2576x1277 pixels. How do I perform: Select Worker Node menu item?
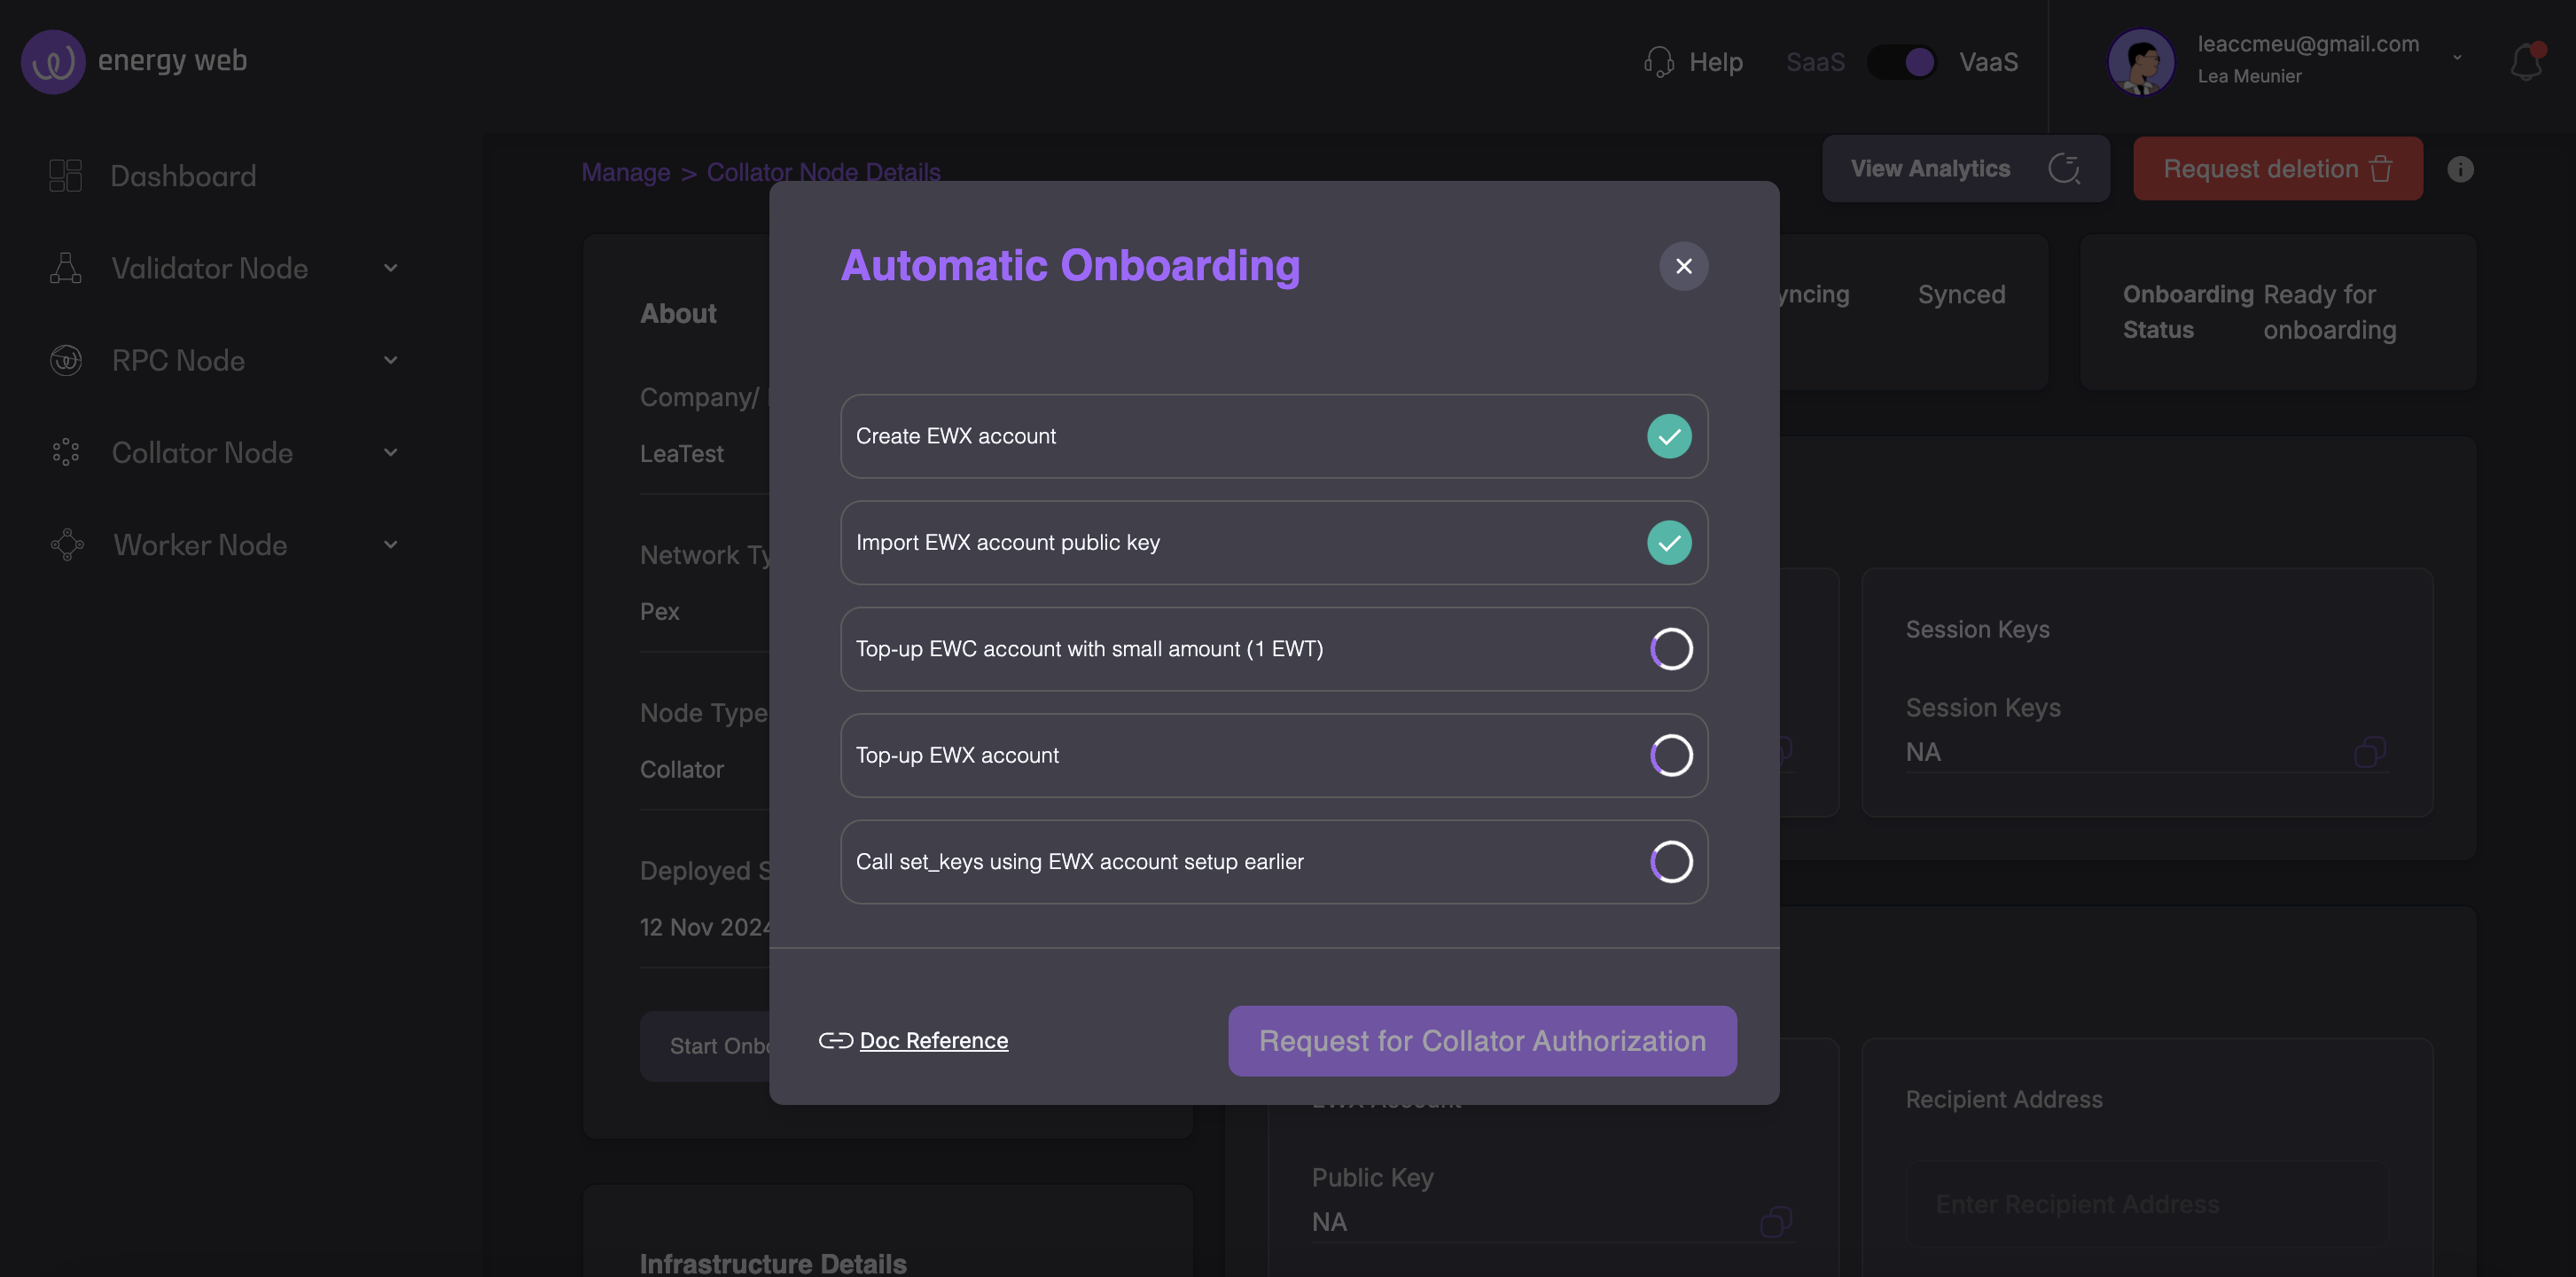[x=200, y=544]
